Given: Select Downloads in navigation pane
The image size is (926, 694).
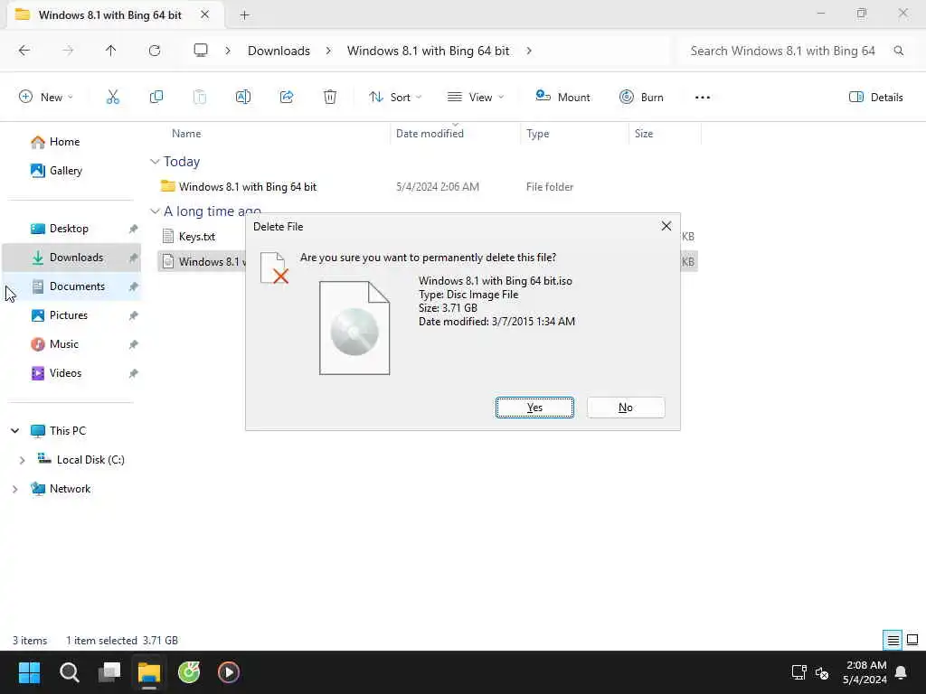Looking at the screenshot, I should pyautogui.click(x=72, y=258).
